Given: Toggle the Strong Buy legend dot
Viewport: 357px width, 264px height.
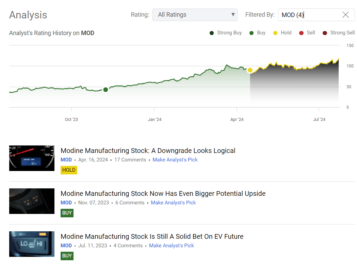Looking at the screenshot, I should (211, 33).
